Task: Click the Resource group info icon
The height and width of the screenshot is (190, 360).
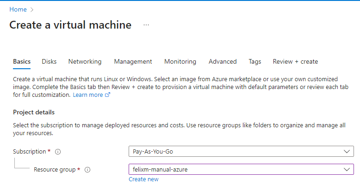Action: 87,170
